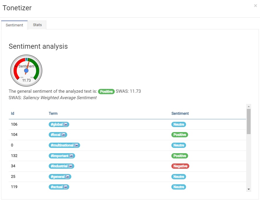
Task: Click the Neutre badge in row 106
Action: [x=179, y=124]
